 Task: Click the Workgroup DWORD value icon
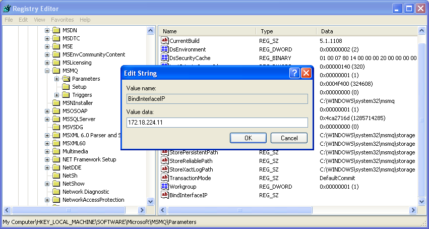(164, 187)
